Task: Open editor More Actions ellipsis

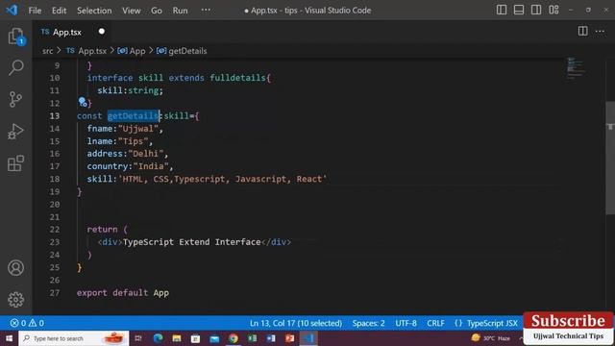Action: coord(600,32)
